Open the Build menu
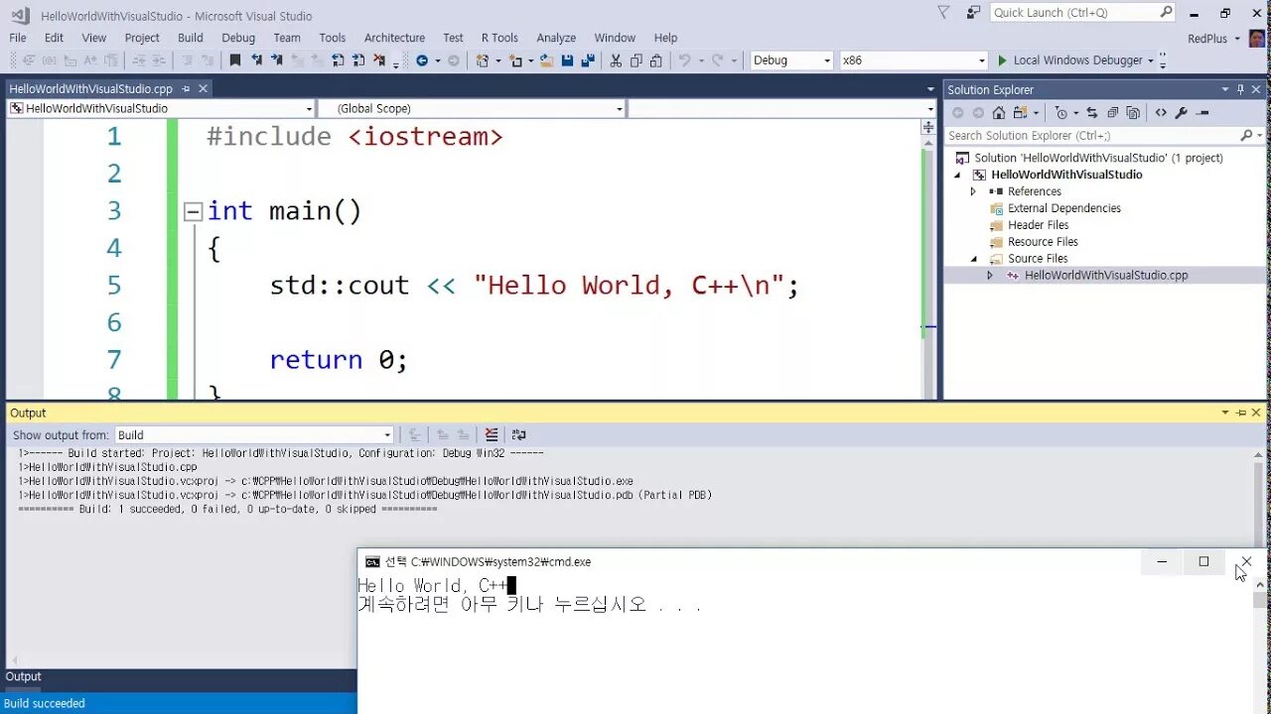This screenshot has width=1271, height=714. tap(191, 38)
